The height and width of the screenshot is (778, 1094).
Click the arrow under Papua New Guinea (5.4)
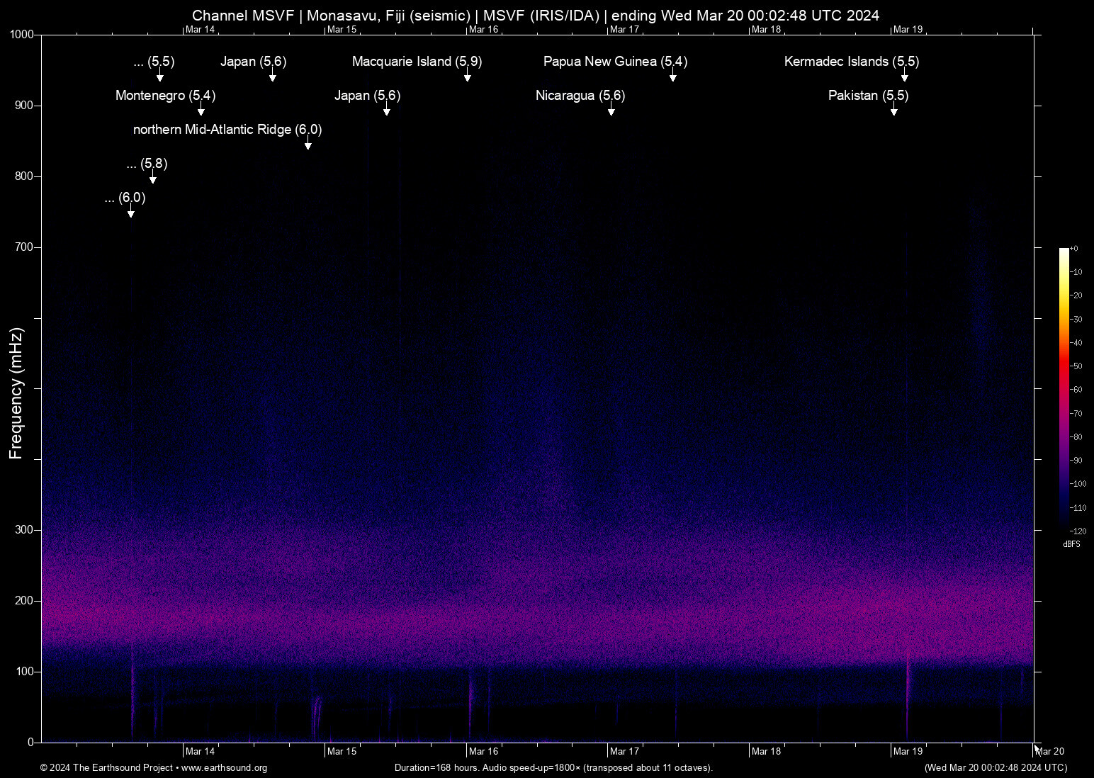672,77
